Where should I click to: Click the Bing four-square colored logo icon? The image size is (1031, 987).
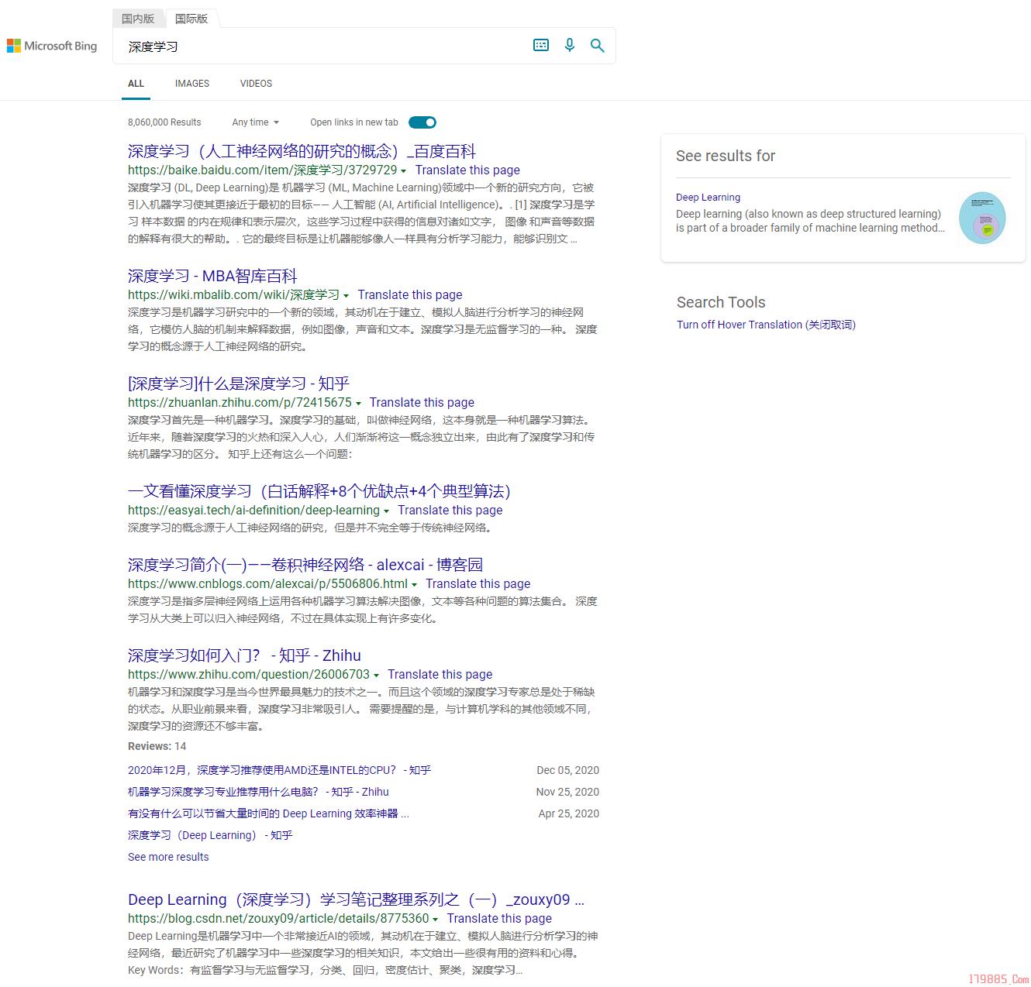click(x=13, y=45)
